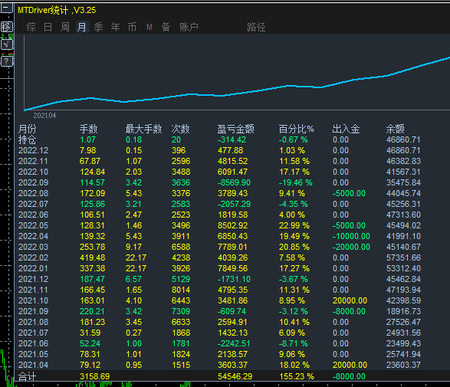This screenshot has width=450, height=387.
Task: Click the -314.42 open position loss
Action: coord(232,139)
